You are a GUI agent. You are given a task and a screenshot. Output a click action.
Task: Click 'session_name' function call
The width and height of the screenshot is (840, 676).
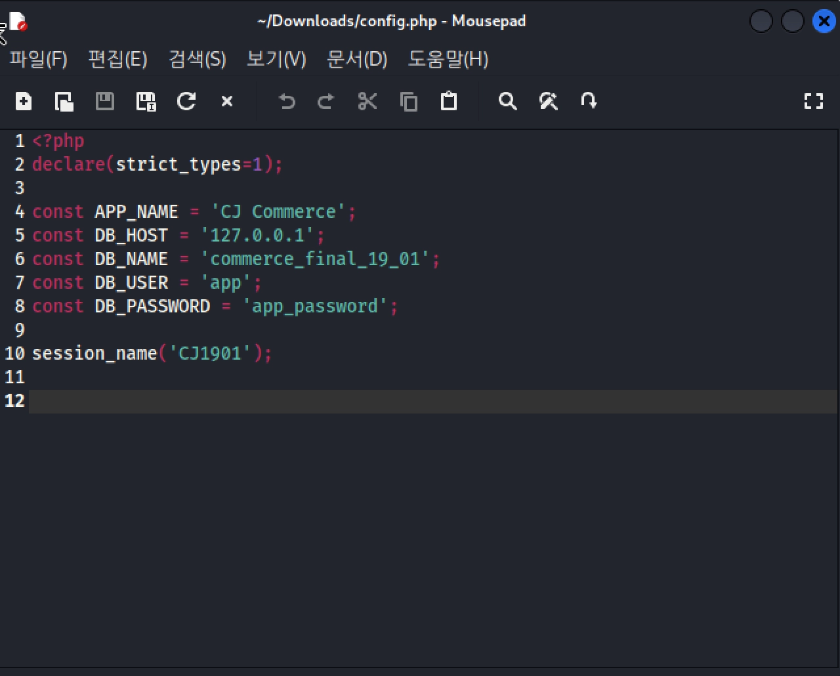(x=94, y=354)
